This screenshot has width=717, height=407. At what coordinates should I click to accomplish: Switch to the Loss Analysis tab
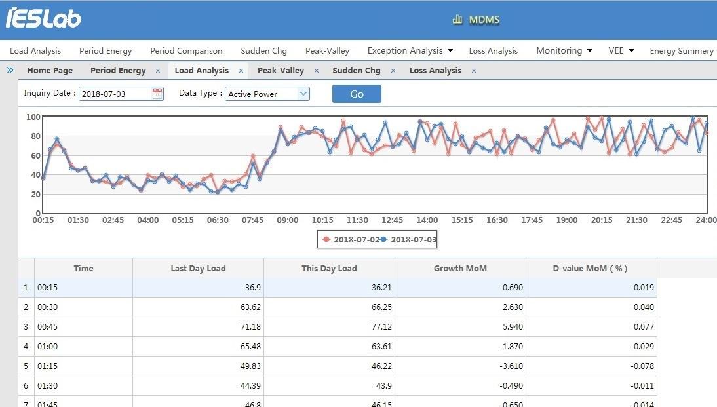pos(435,70)
